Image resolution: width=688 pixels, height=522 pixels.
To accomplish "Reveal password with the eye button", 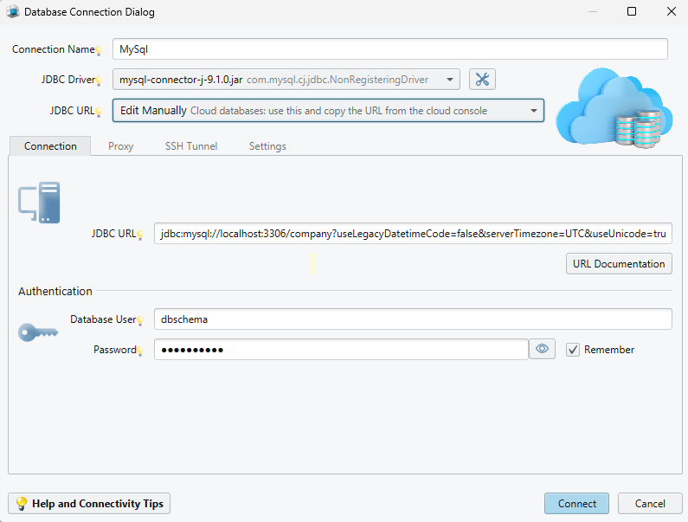I will (x=543, y=349).
